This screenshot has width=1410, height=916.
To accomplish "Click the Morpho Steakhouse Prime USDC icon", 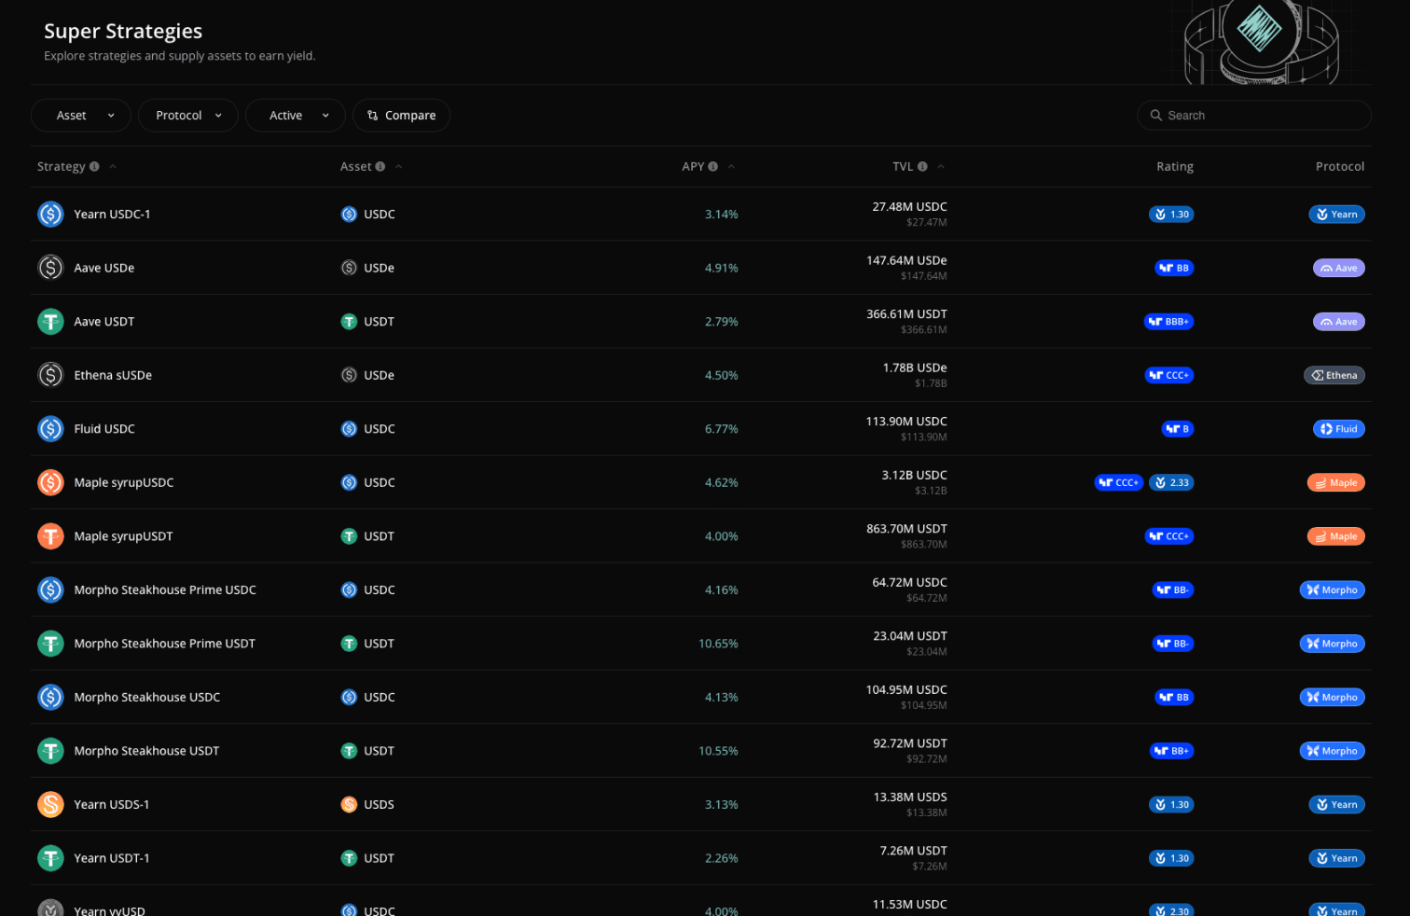I will [x=50, y=590].
